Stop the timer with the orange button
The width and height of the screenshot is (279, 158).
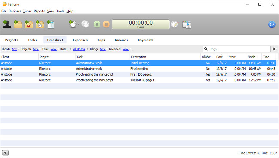coord(106,24)
